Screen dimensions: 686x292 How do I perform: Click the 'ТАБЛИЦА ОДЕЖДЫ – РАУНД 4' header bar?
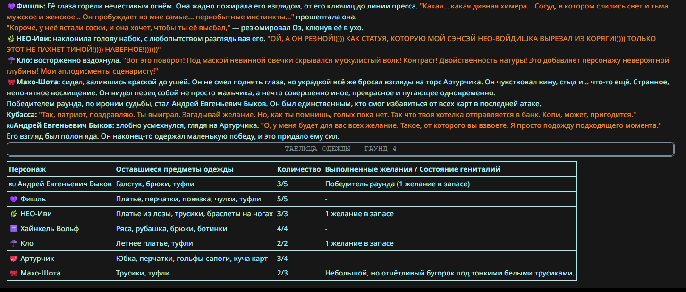click(340, 149)
